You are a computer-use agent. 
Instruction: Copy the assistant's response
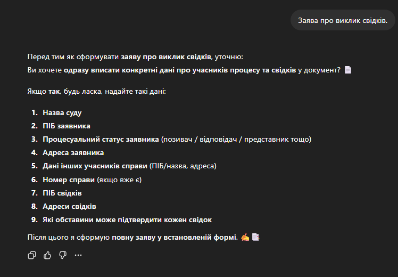(32, 255)
